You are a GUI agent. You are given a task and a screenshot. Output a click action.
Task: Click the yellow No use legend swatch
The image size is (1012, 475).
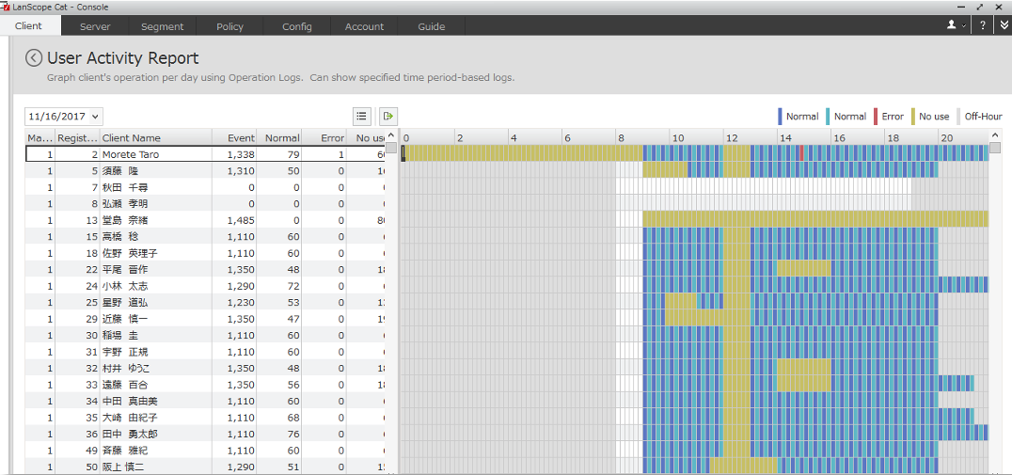click(913, 117)
